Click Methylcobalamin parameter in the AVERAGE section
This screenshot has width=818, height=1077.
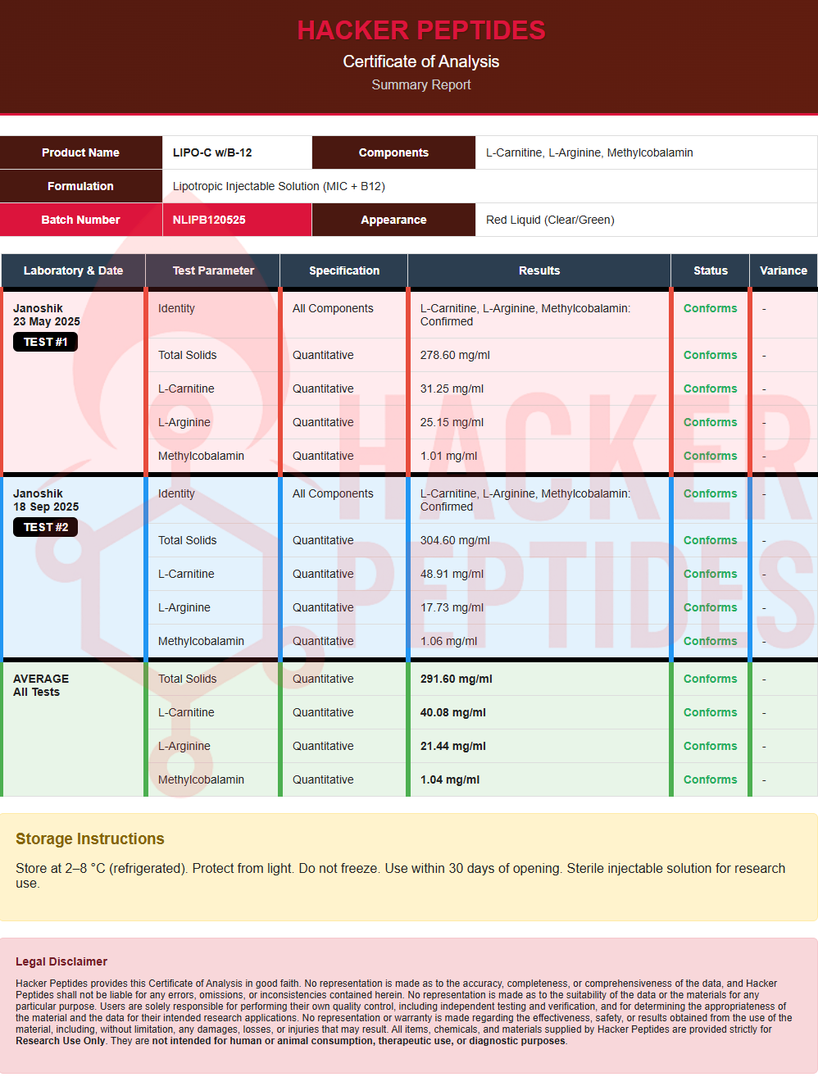click(201, 779)
